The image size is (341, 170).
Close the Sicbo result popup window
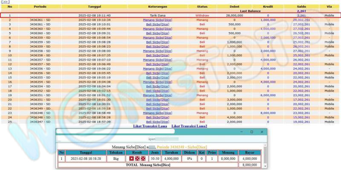tap(261, 132)
